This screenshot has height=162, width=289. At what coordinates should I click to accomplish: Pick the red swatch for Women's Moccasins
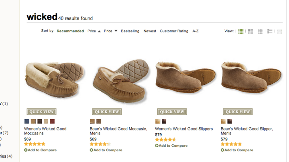(52, 121)
